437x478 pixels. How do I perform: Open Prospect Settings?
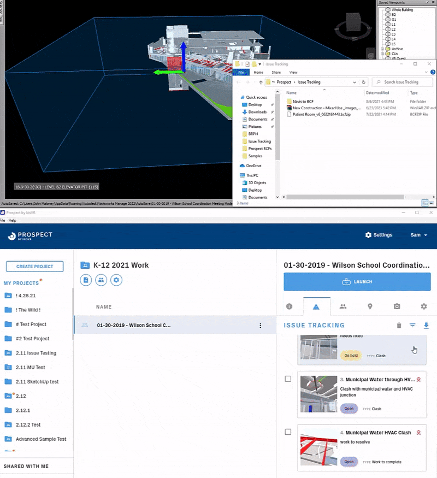coord(379,235)
